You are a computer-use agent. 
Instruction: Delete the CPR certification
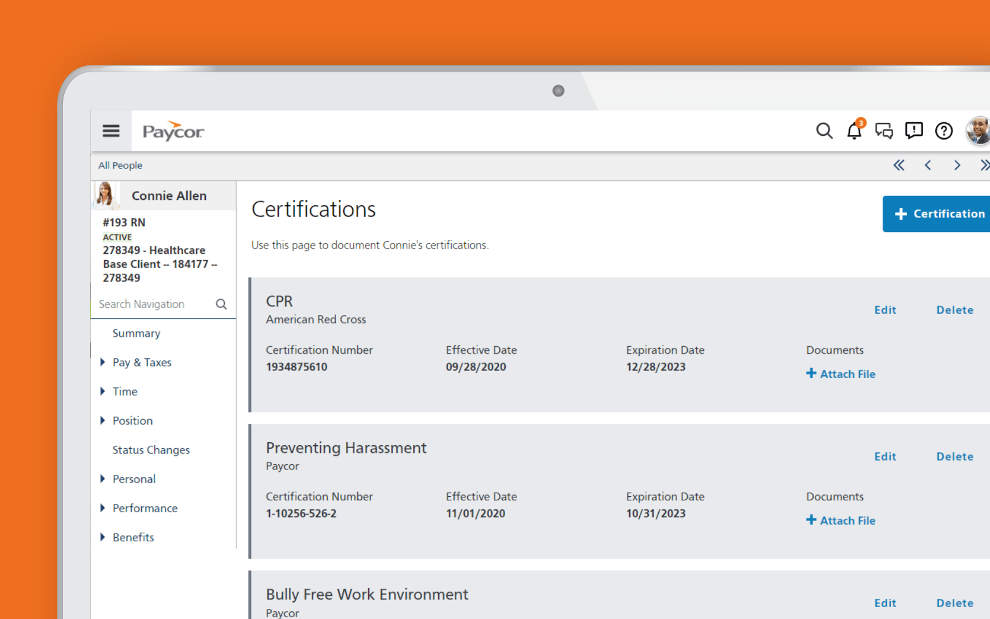tap(955, 310)
